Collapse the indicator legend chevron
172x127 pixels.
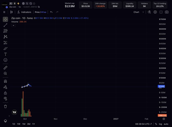(13, 25)
